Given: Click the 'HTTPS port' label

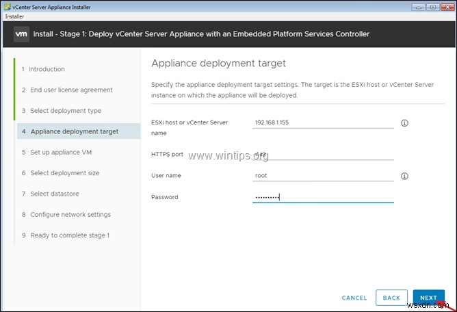Looking at the screenshot, I should (x=167, y=154).
